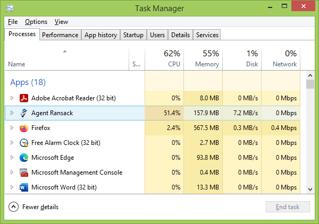Sort processes by Disk column
Screen dimensions: 319x224
point(242,59)
